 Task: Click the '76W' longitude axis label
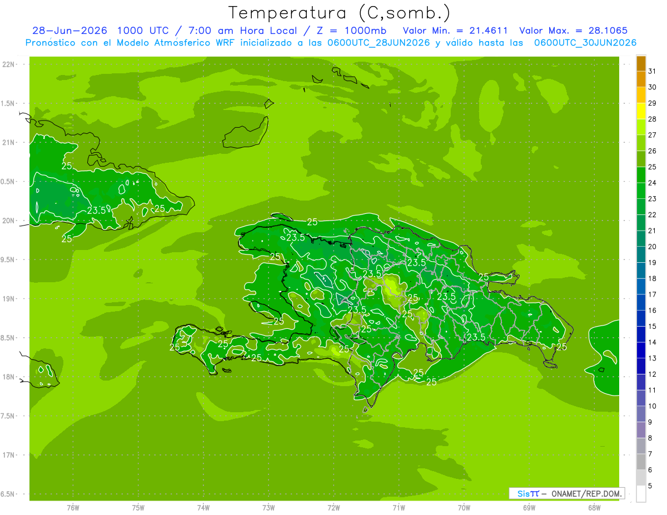[x=73, y=507]
